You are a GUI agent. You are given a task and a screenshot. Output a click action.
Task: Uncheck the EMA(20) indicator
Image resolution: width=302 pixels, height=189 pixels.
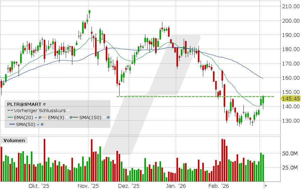(36, 117)
